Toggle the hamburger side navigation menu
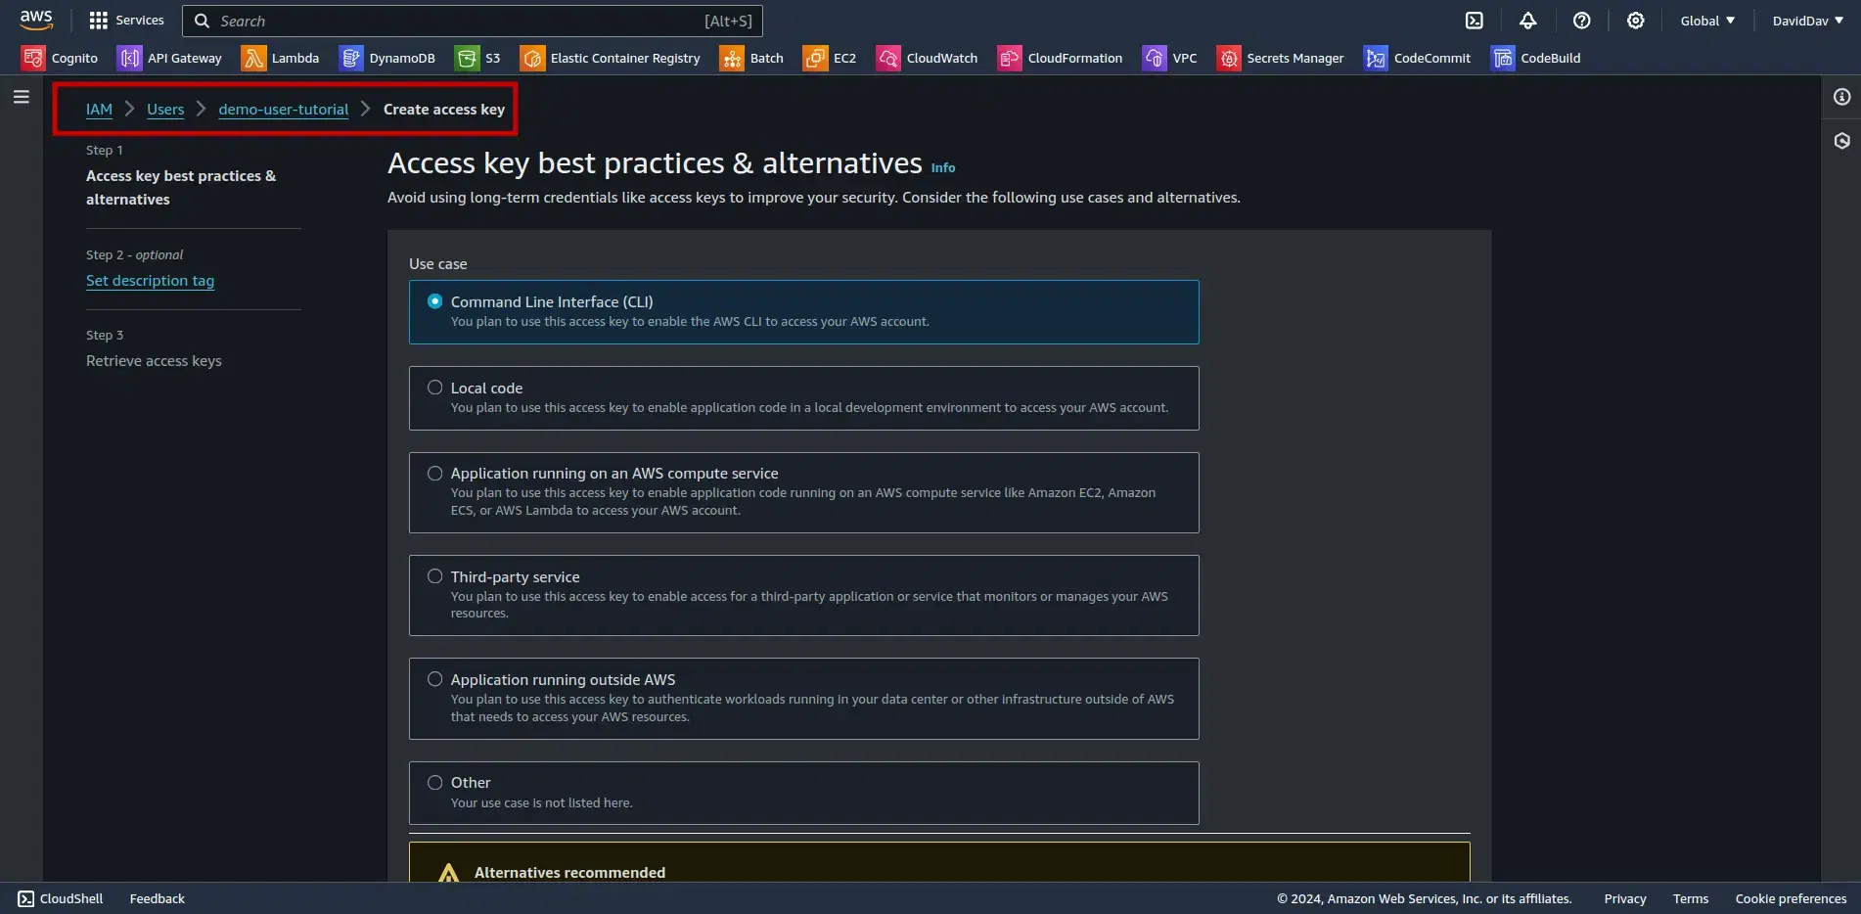The image size is (1861, 914). pyautogui.click(x=21, y=97)
